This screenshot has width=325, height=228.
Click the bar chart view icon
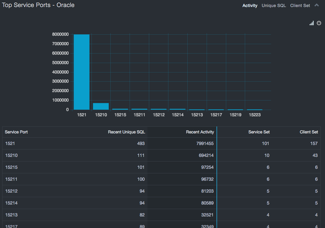[x=311, y=23]
